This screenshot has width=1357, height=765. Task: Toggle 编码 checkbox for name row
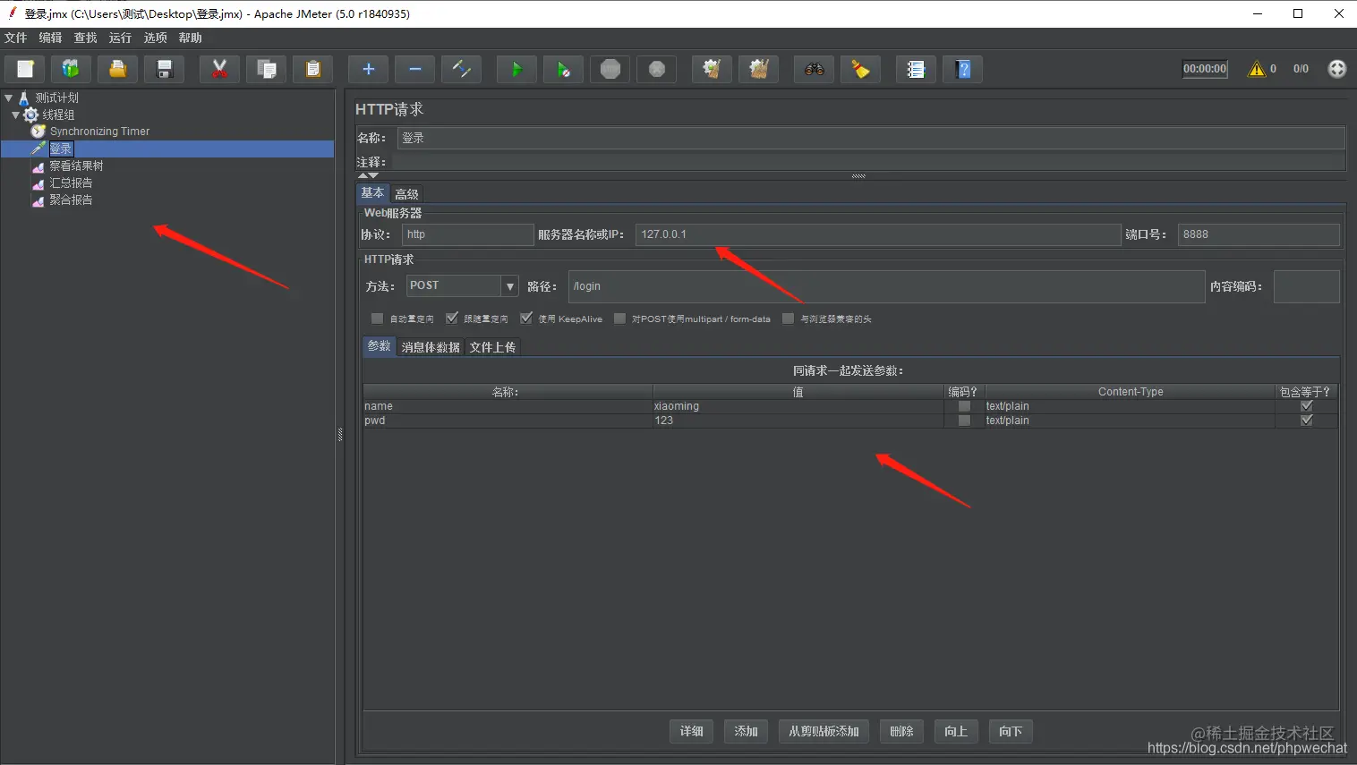click(964, 406)
